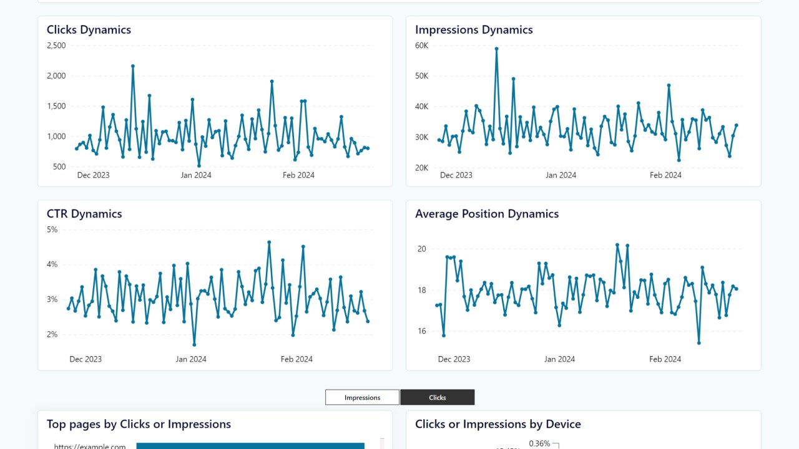Click the 0.36% label in Device chart
This screenshot has height=449, width=799.
[539, 444]
